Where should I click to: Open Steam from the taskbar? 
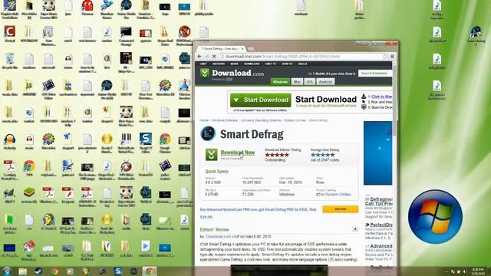(x=38, y=271)
